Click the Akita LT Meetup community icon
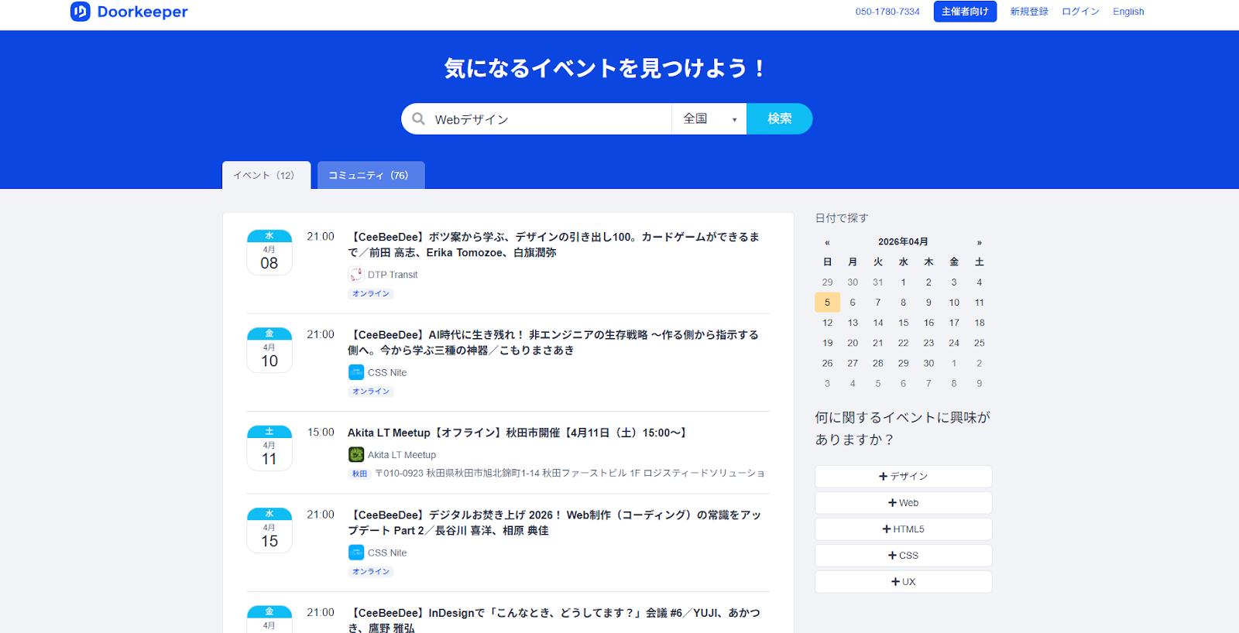The height and width of the screenshot is (633, 1239). click(355, 455)
